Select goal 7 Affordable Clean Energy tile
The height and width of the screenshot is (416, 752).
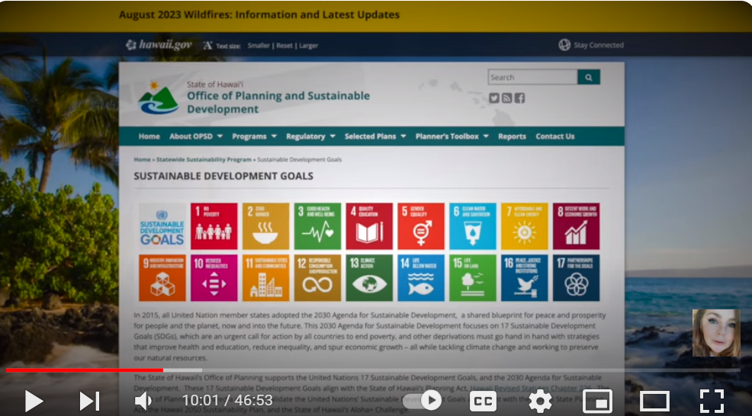pos(525,226)
